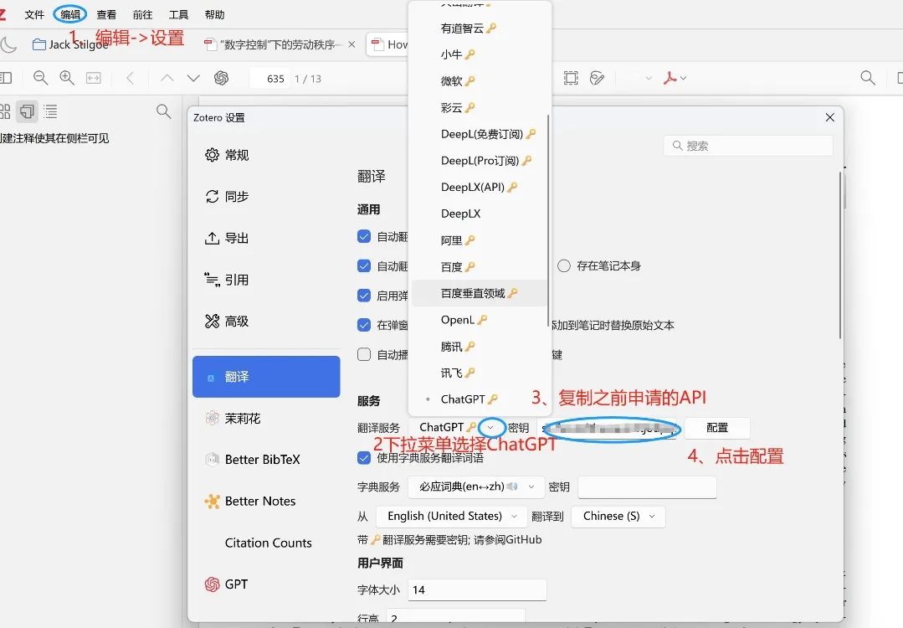
Task: Toggle the second 自动翻 checkbox beside 存在笔记本身
Action: click(x=364, y=265)
